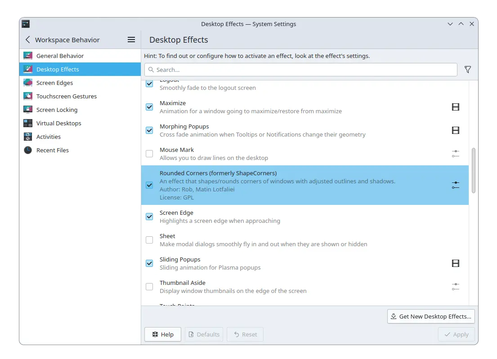This screenshot has height=359, width=497.
Task: Uncheck Rounded Corners effect checkbox
Action: coord(149,185)
